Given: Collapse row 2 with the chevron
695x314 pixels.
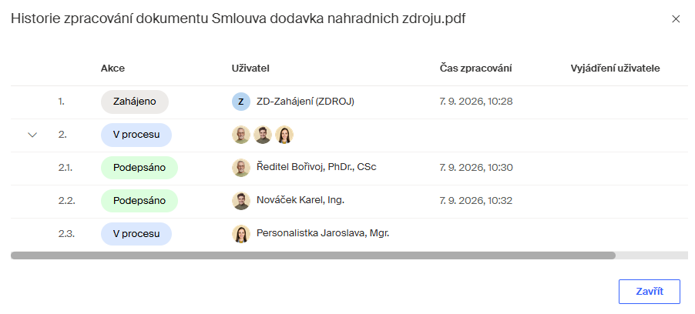Looking at the screenshot, I should pyautogui.click(x=32, y=135).
